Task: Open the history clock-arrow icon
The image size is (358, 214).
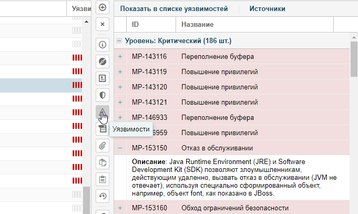Action: 103,196
